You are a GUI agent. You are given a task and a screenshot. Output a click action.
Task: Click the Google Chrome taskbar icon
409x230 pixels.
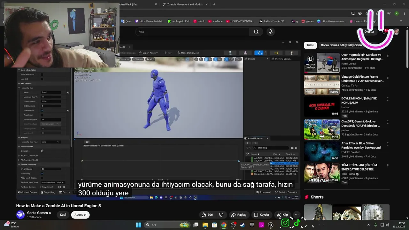tap(224, 225)
